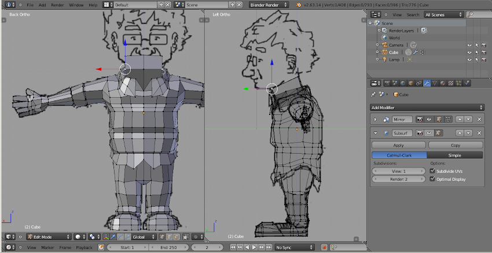The height and width of the screenshot is (253, 492).
Task: Open the World properties tab globe icon
Action: tap(403, 83)
